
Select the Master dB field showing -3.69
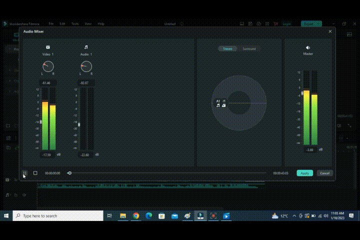(309, 149)
